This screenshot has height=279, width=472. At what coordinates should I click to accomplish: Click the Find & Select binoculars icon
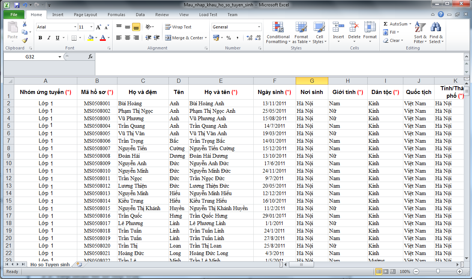tap(436, 28)
